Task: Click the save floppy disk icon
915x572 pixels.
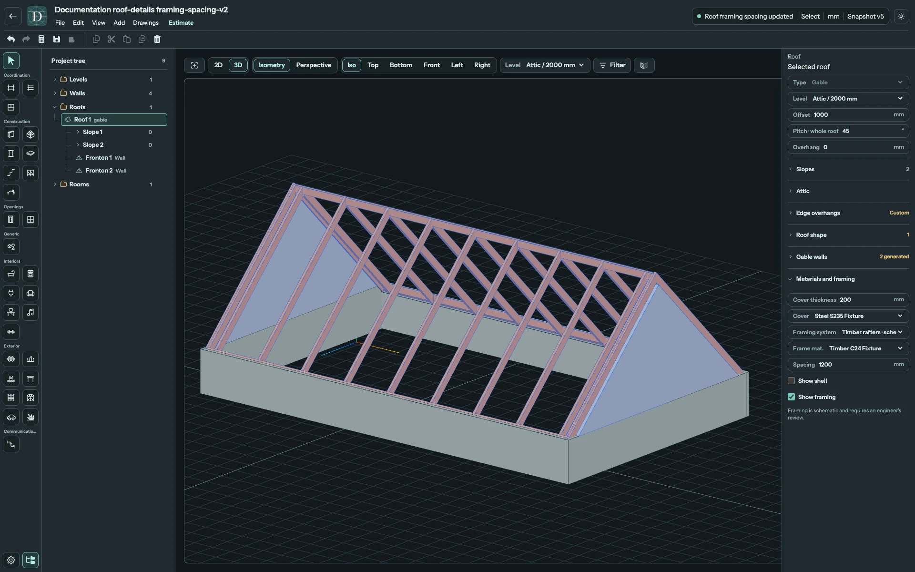Action: (57, 39)
